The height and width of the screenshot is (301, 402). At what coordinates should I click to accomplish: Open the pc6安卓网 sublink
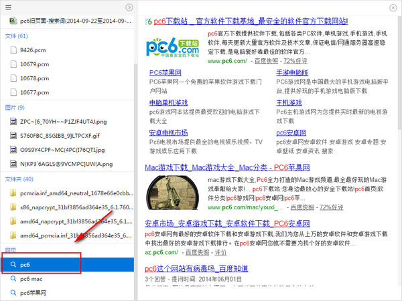coord(291,133)
